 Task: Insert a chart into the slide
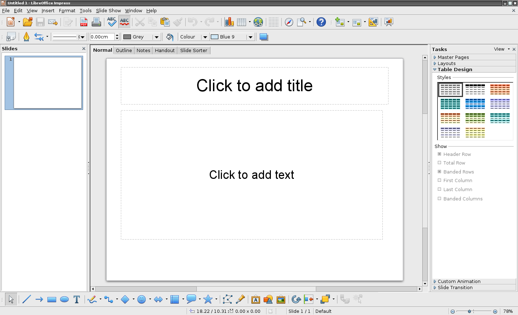(229, 22)
